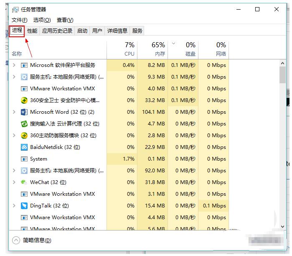Click the 简略信息(D) link
The width and height of the screenshot is (292, 256).
click(37, 241)
